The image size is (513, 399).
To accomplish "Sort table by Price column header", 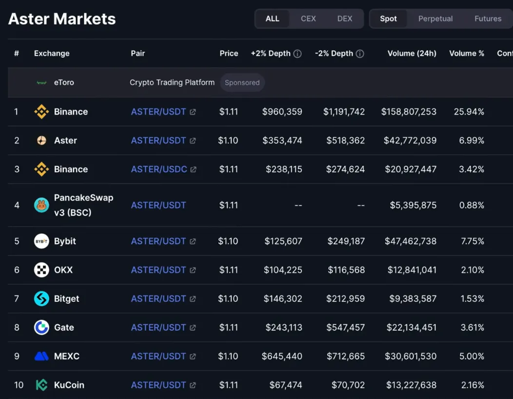I will (x=229, y=54).
